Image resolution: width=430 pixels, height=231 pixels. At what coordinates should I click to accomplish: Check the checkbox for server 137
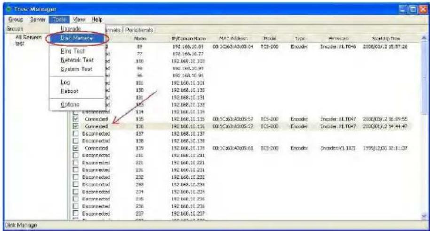tap(76, 133)
